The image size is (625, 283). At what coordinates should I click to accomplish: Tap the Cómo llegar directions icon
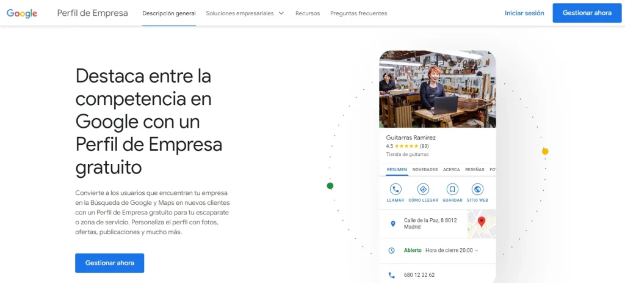pos(424,189)
